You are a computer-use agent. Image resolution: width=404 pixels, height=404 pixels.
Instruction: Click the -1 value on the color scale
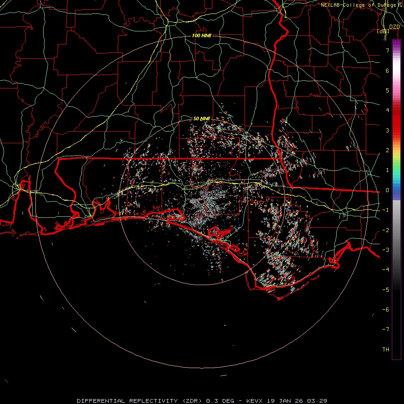386,210
